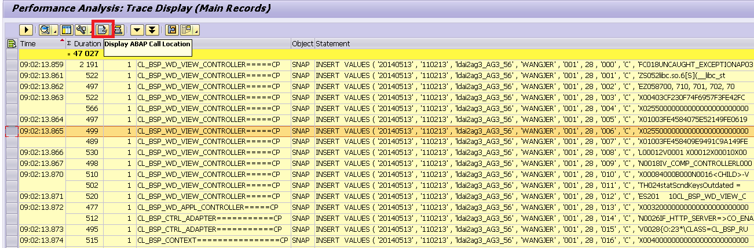Click the single down-arrow toolbar icon
754x248 pixels.
click(137, 29)
